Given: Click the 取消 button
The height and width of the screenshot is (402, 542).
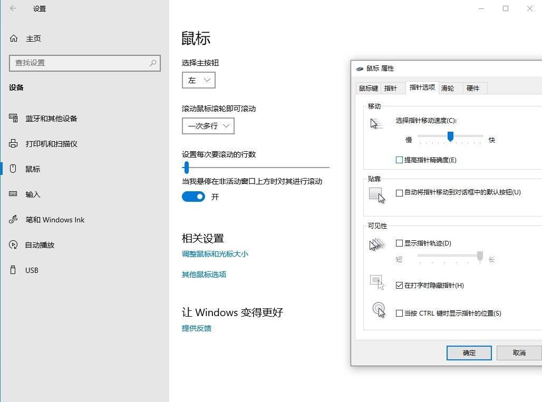Looking at the screenshot, I should (x=519, y=353).
